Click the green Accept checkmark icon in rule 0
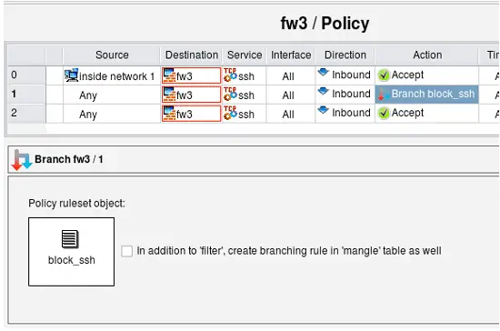This screenshot has height=331, width=500. 384,75
